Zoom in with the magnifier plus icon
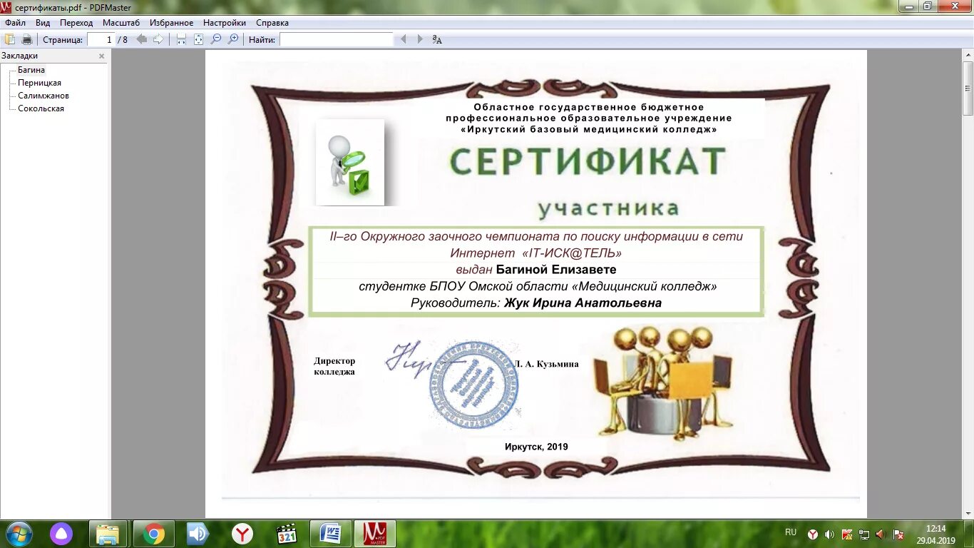The image size is (974, 548). pyautogui.click(x=233, y=39)
